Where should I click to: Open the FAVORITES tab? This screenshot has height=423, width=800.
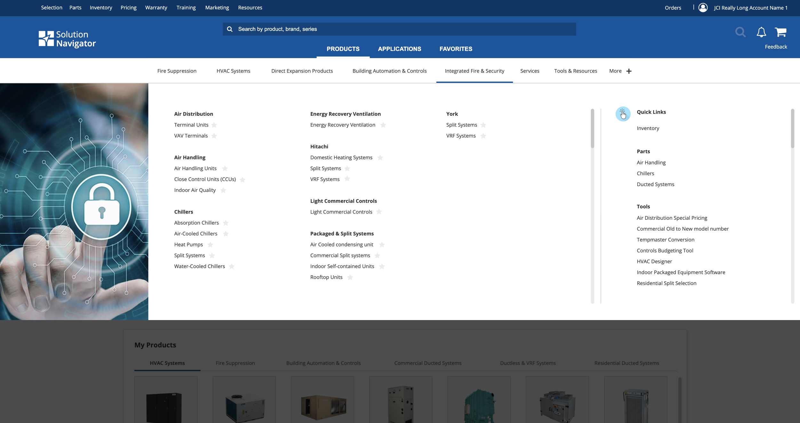[x=456, y=49]
